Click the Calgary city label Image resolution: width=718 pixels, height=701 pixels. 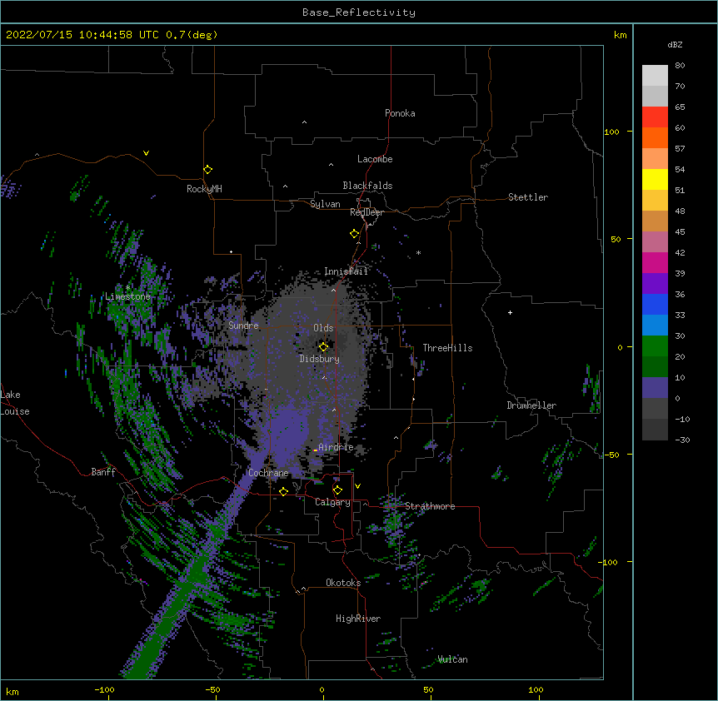[332, 502]
